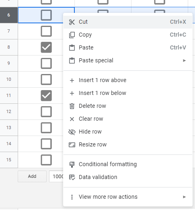Click the Data validation icon
Viewport: 195px width, 210px height.
(72, 177)
